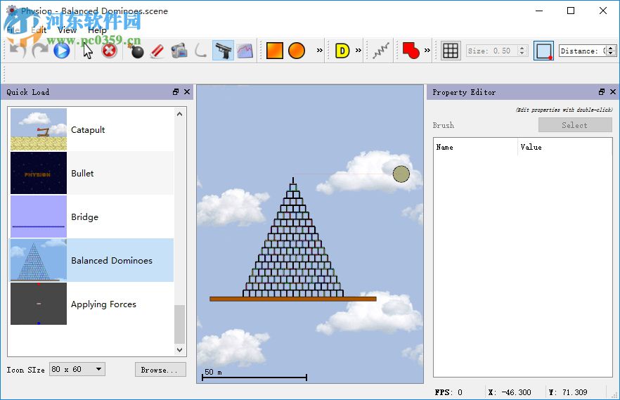Click the Bridge list label
Screen dimensions: 620x400
coord(84,217)
